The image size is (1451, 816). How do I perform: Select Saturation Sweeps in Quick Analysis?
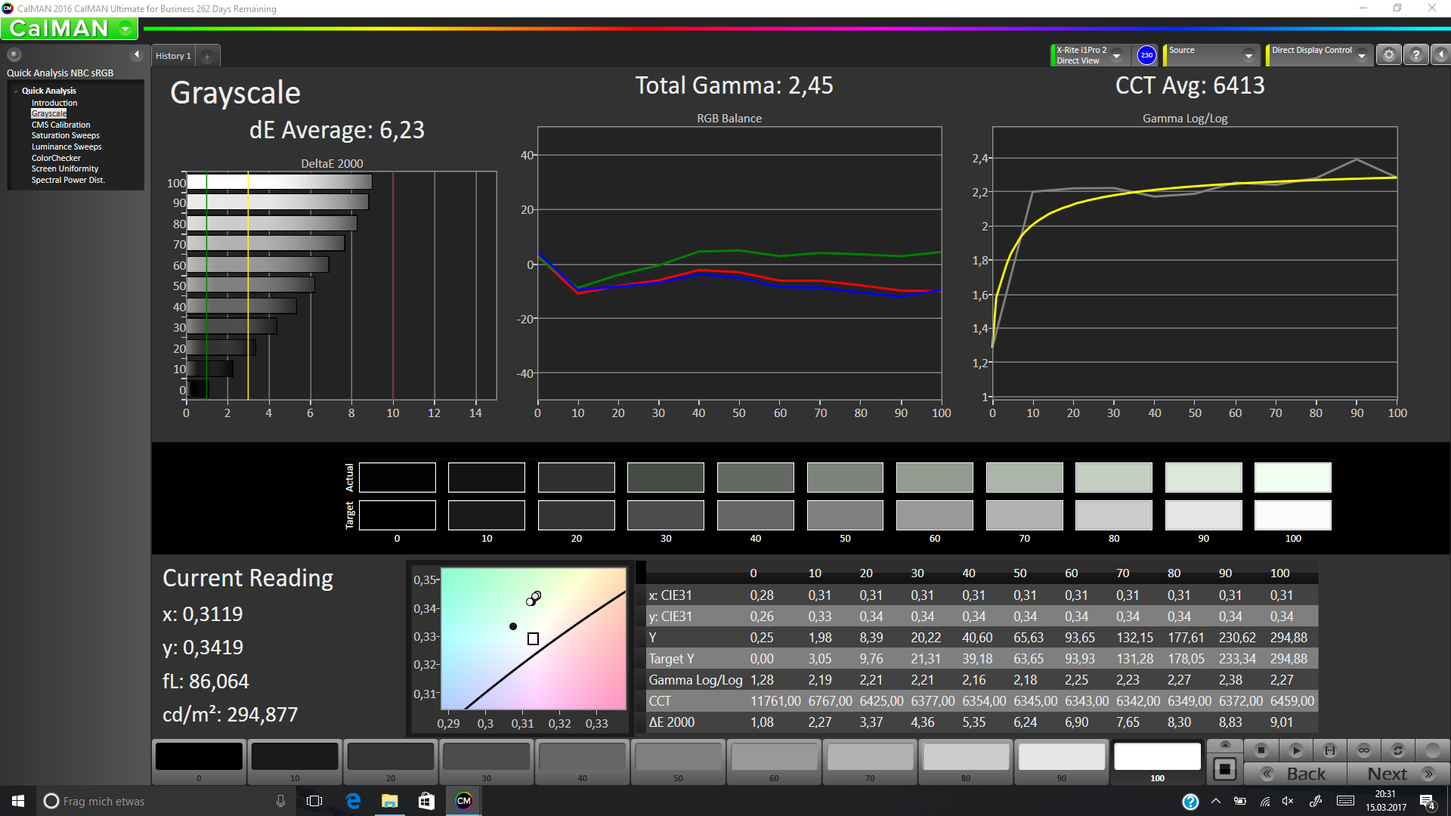tap(65, 136)
